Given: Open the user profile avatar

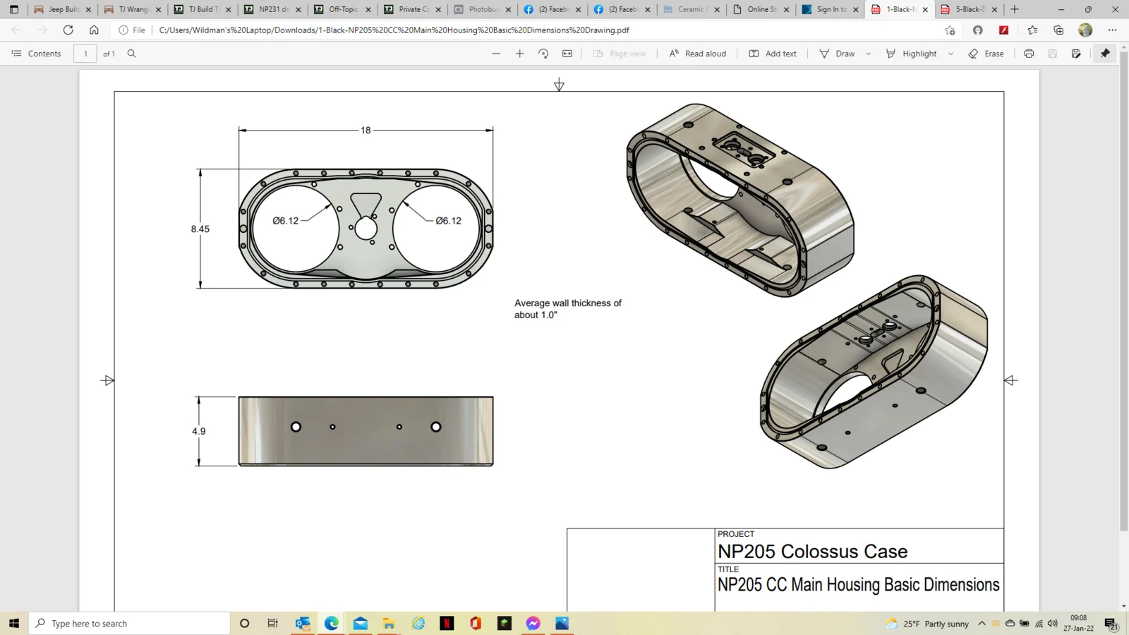Looking at the screenshot, I should tap(1085, 30).
